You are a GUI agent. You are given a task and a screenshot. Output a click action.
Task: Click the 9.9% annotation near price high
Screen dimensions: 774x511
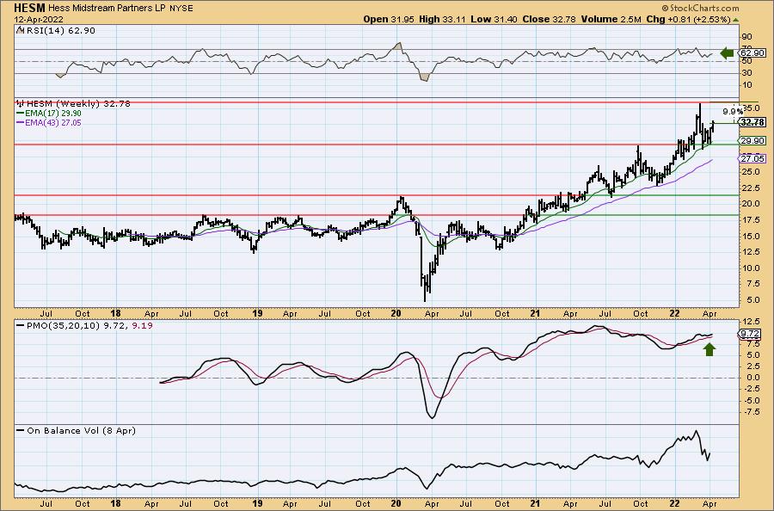(732, 111)
